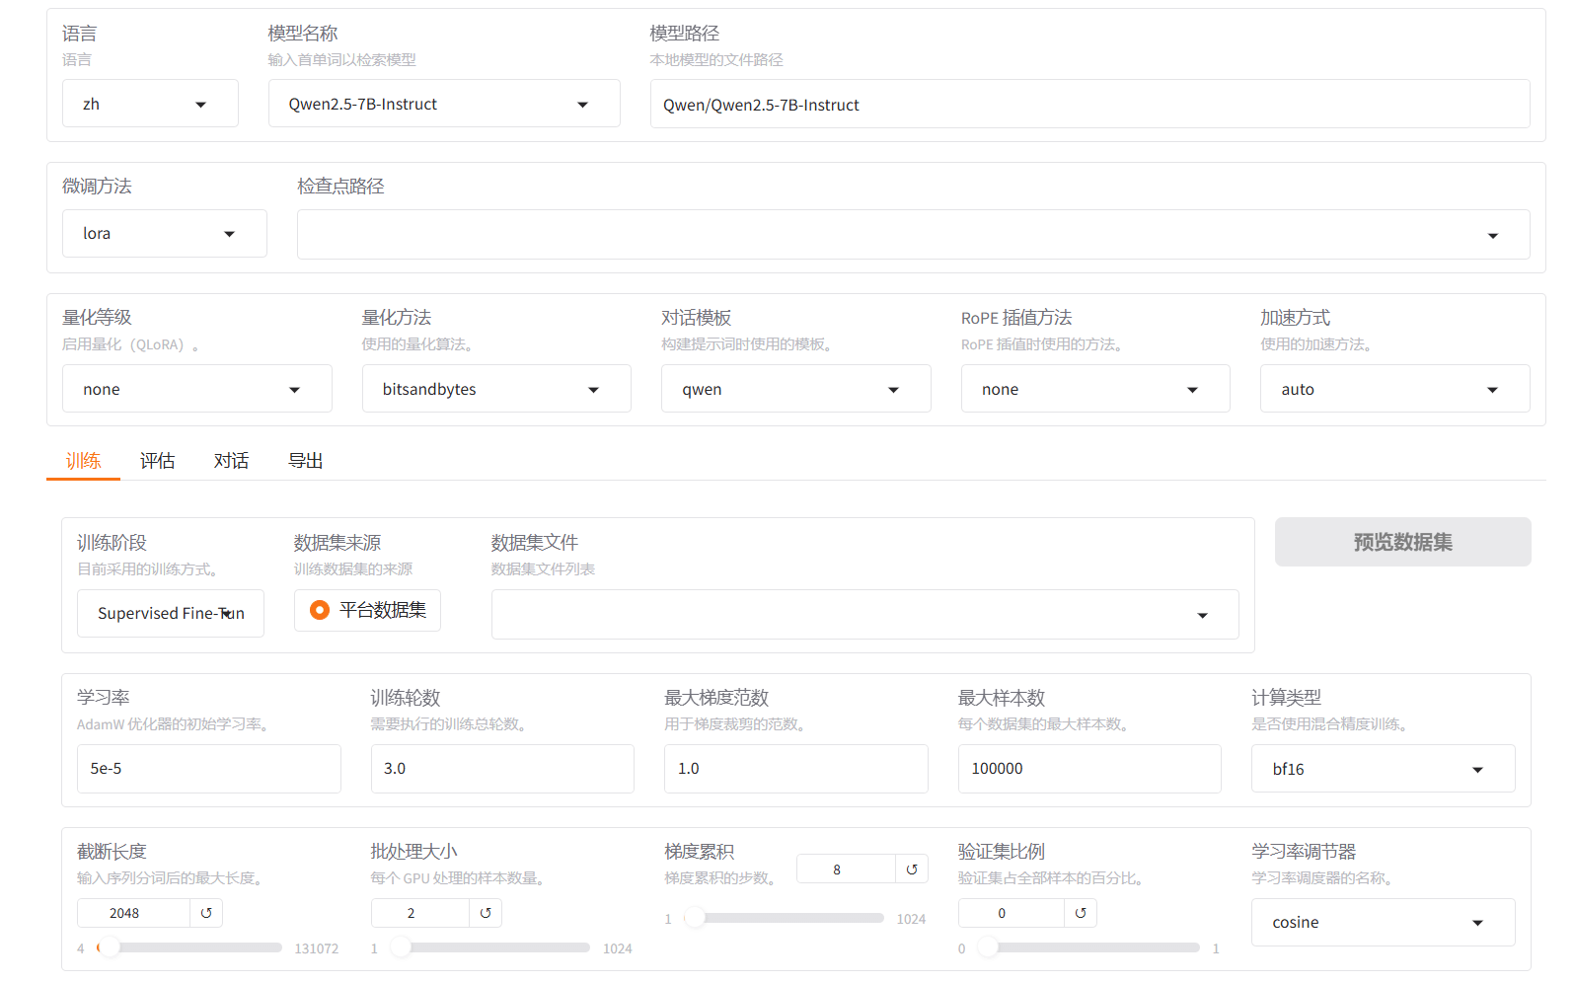Reset the 截断长度 value icon
The height and width of the screenshot is (983, 1574).
click(x=206, y=913)
